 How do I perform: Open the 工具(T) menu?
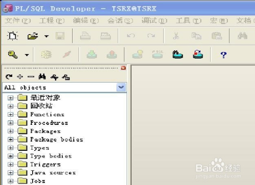pyautogui.click(x=189, y=21)
